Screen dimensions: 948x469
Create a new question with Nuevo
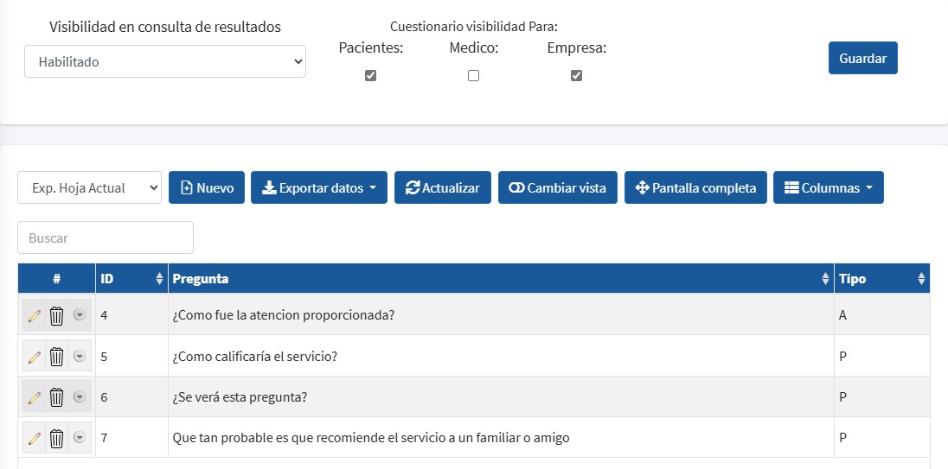pyautogui.click(x=207, y=187)
